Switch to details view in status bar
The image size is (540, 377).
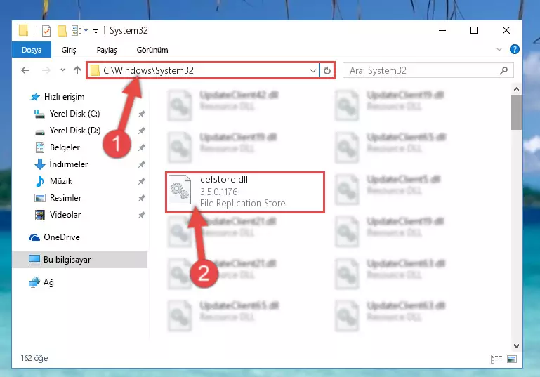pos(496,359)
